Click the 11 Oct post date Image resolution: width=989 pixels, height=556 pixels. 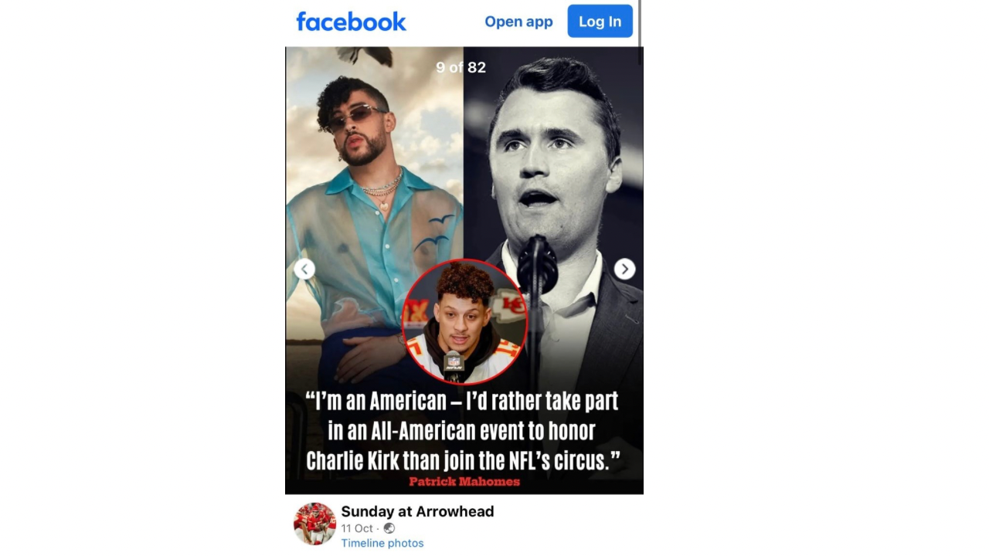pyautogui.click(x=357, y=528)
